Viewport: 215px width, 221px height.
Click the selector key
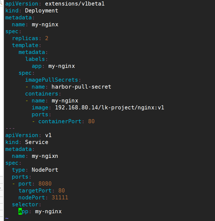25,204
